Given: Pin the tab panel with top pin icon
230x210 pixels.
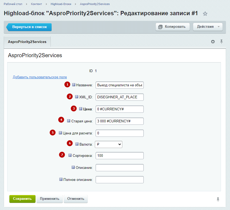Looking at the screenshot, I should point(221,42).
